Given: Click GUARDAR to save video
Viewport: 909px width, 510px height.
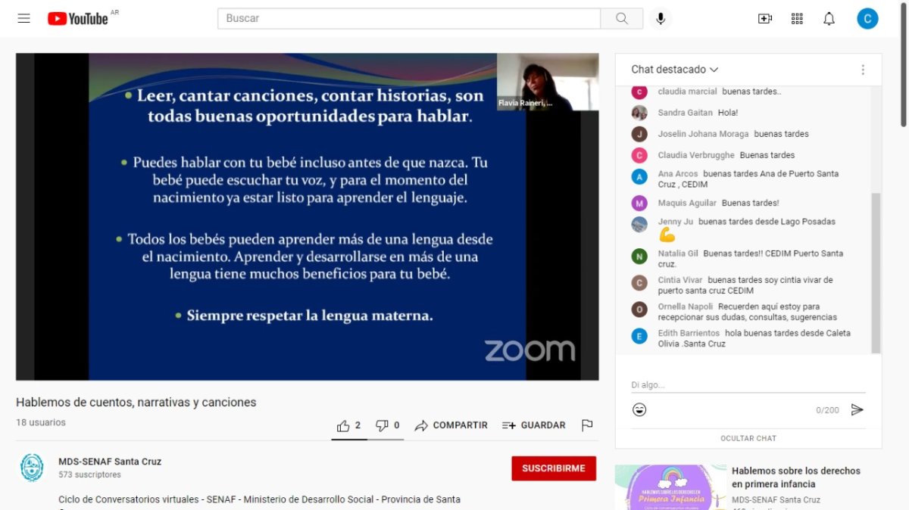Looking at the screenshot, I should (534, 425).
